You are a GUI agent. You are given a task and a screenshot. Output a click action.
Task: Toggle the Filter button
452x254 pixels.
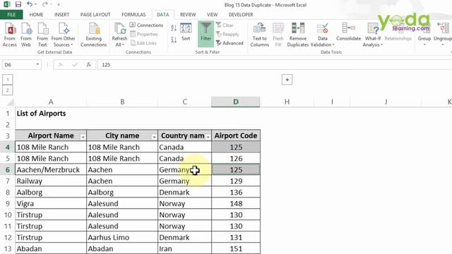point(206,34)
